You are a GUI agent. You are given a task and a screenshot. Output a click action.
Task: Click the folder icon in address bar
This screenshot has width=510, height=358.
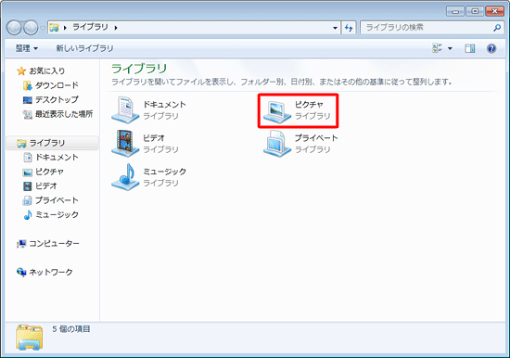click(54, 28)
